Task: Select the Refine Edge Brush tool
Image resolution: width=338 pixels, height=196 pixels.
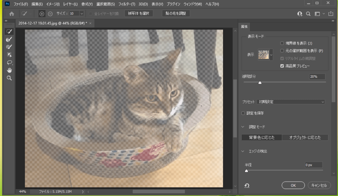Action: click(x=9, y=39)
